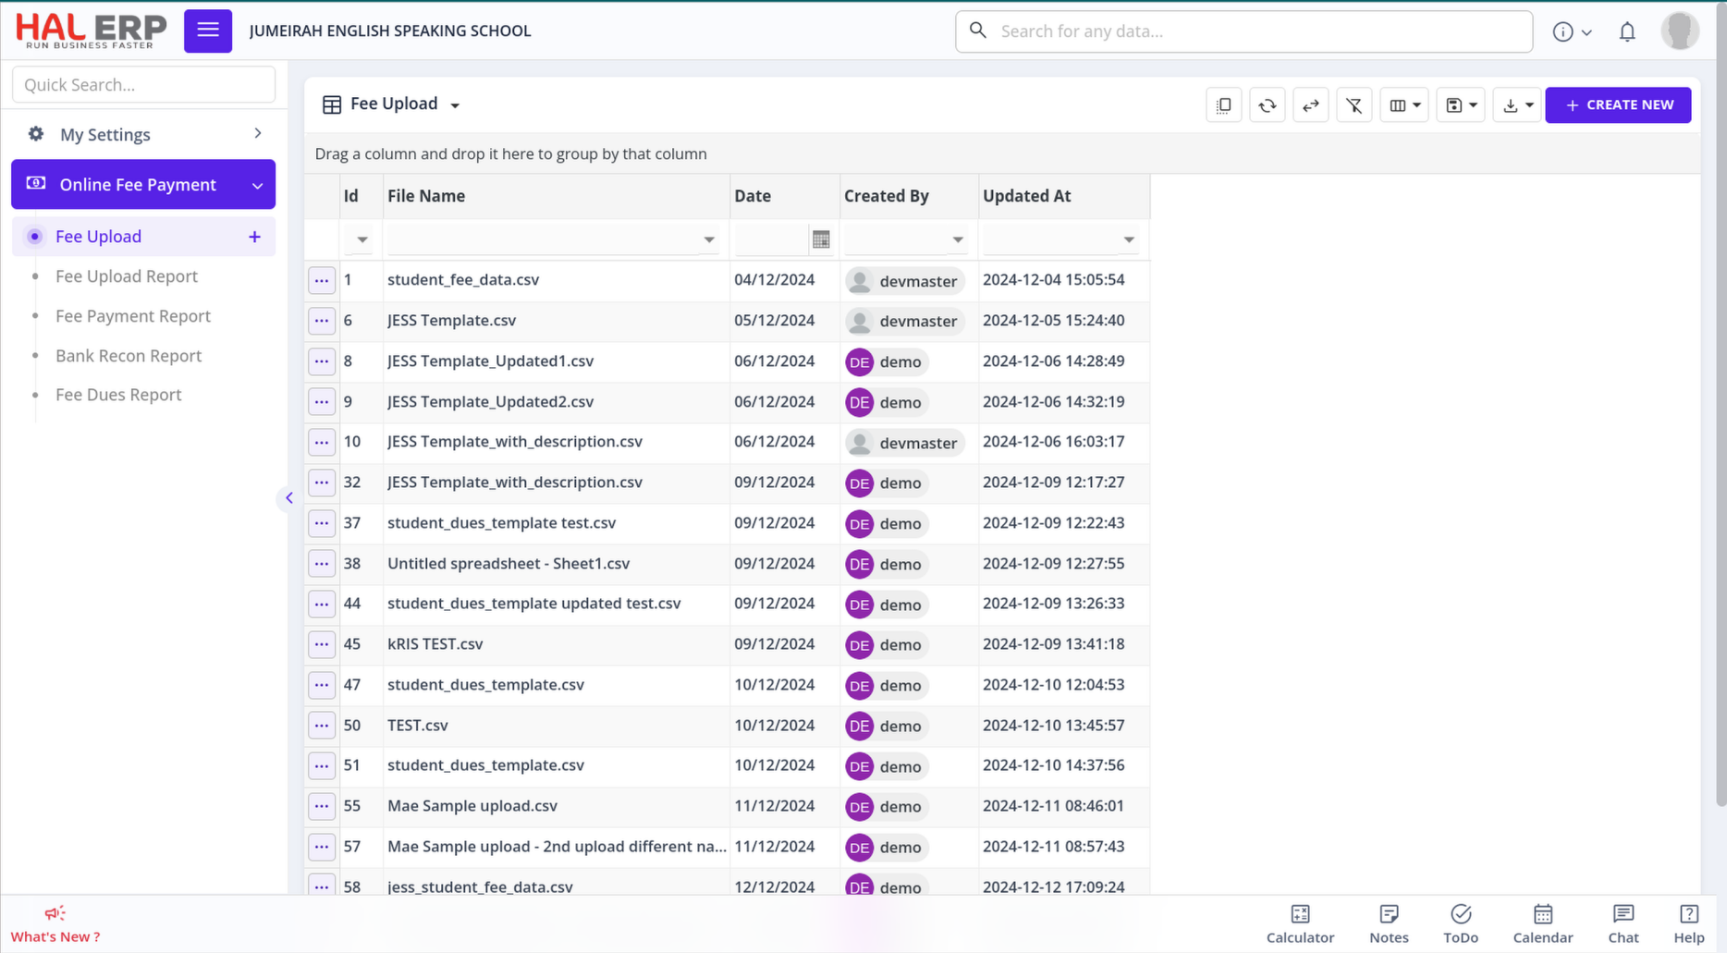Open the ToDo tool
Screen dimensions: 1727x953
pos(1461,924)
